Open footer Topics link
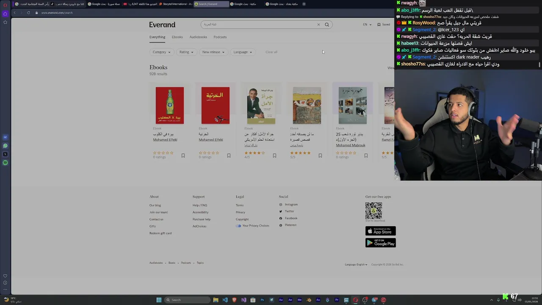This screenshot has width=542, height=305. 200,263
